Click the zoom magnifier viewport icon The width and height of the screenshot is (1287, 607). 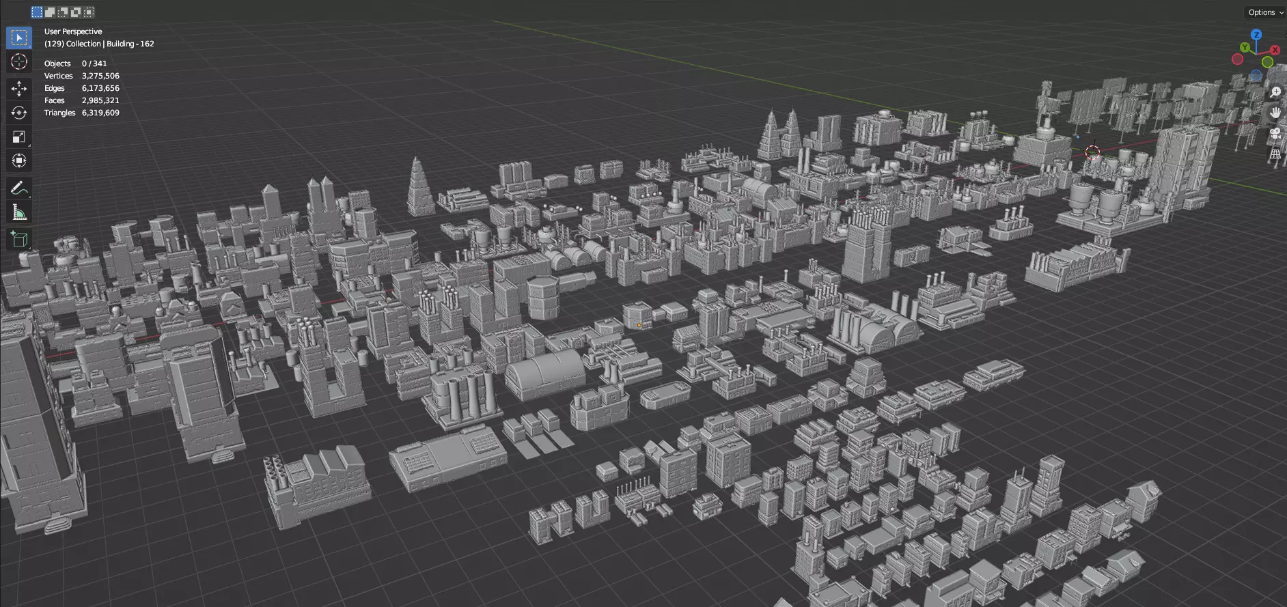tap(1275, 91)
